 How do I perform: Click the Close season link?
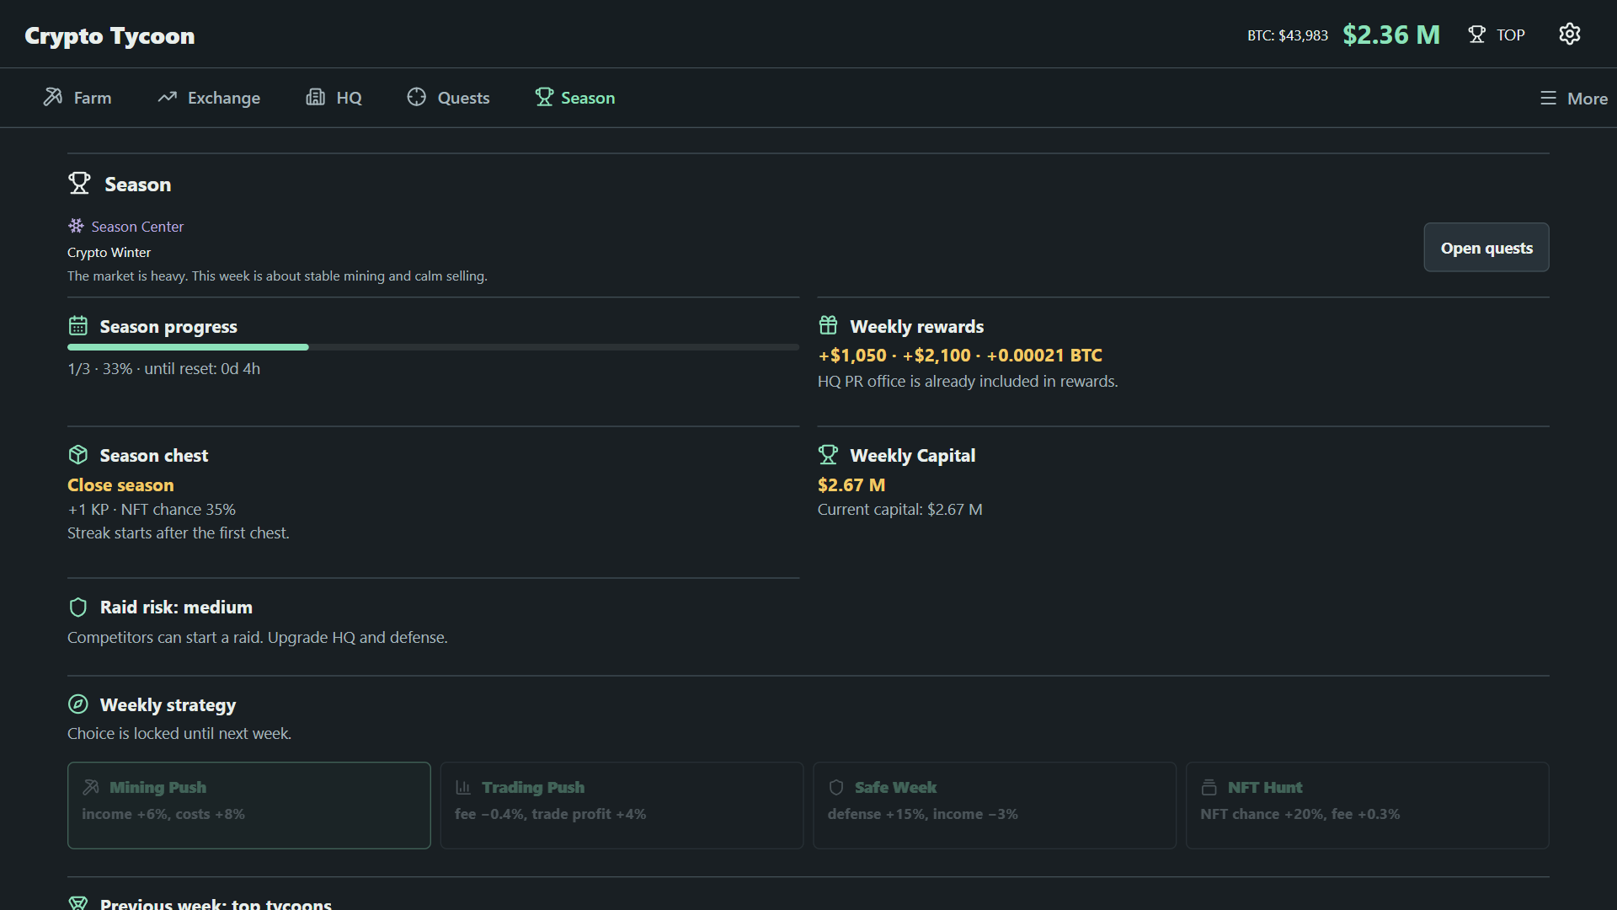[x=120, y=485]
